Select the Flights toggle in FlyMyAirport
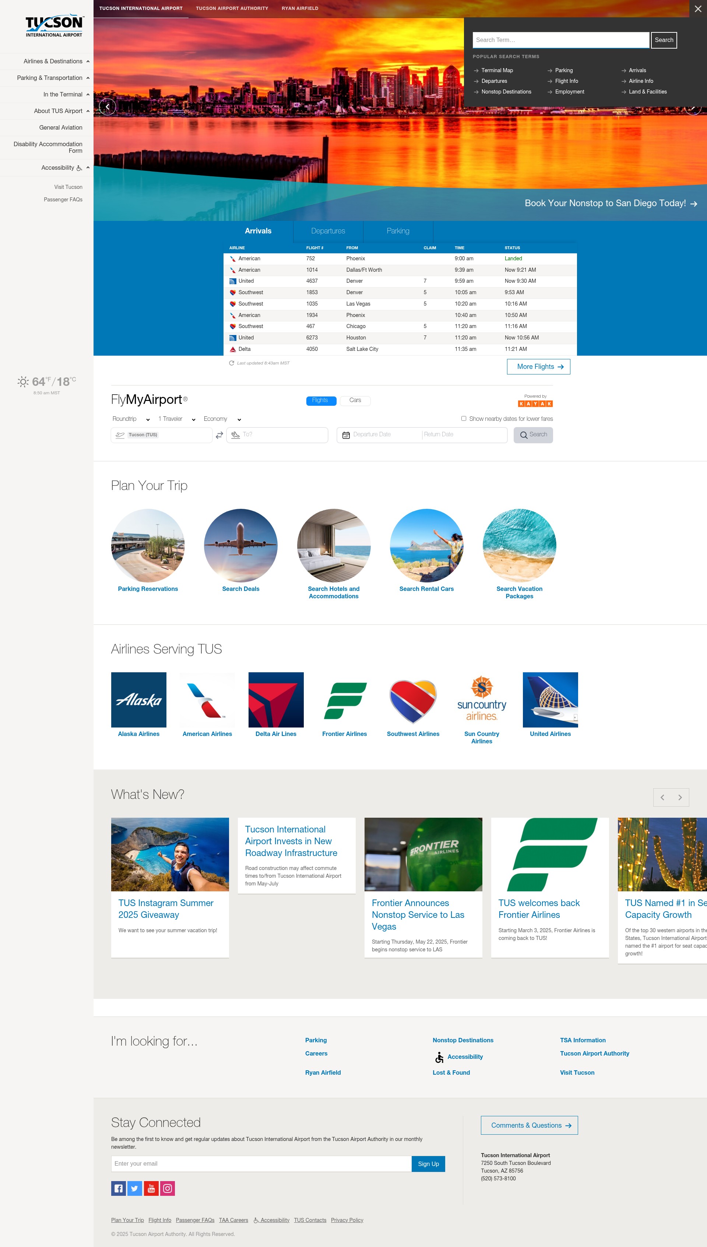This screenshot has width=707, height=1247. pyautogui.click(x=321, y=401)
